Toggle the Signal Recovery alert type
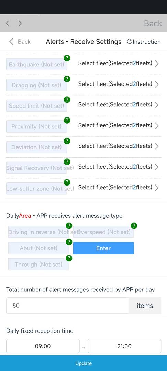The width and height of the screenshot is (167, 371). click(x=36, y=168)
